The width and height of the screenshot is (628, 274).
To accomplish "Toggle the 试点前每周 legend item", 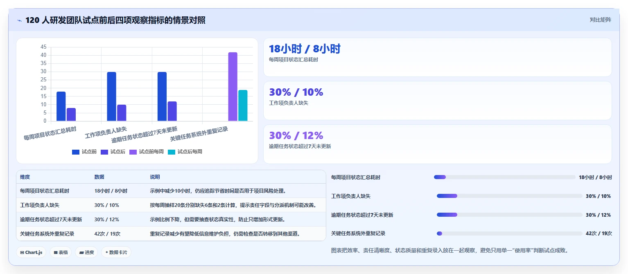I will click(147, 152).
